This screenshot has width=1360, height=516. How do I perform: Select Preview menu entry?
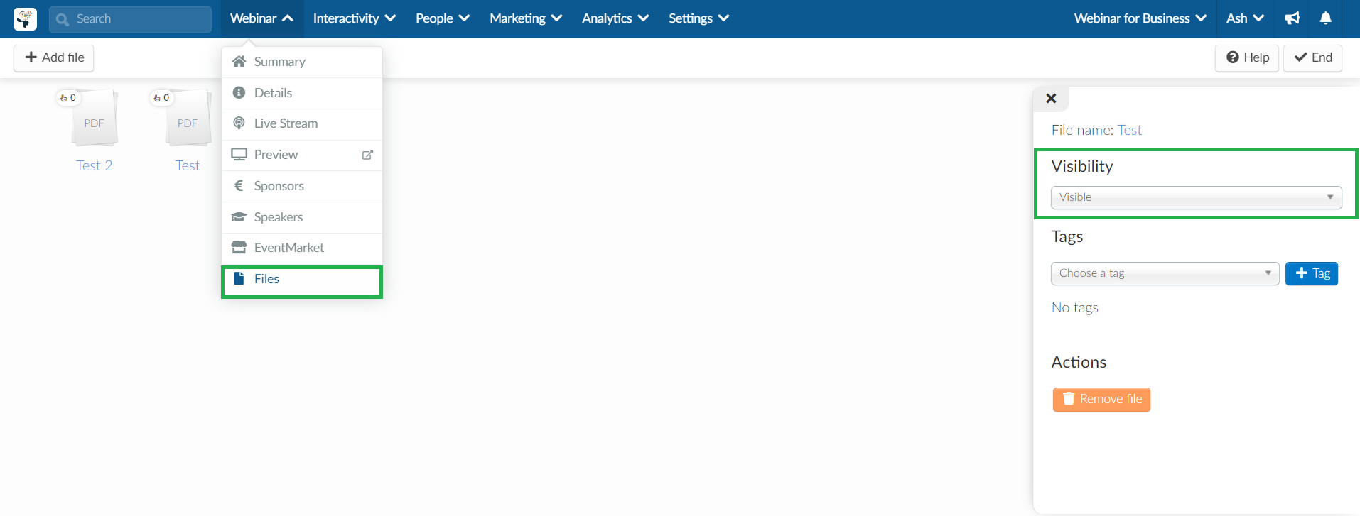click(302, 155)
